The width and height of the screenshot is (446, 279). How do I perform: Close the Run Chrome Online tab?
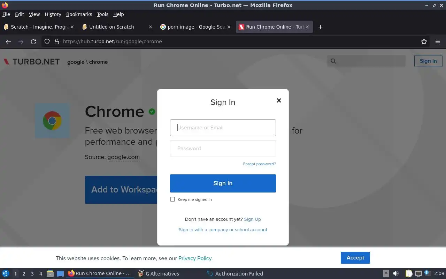307,27
